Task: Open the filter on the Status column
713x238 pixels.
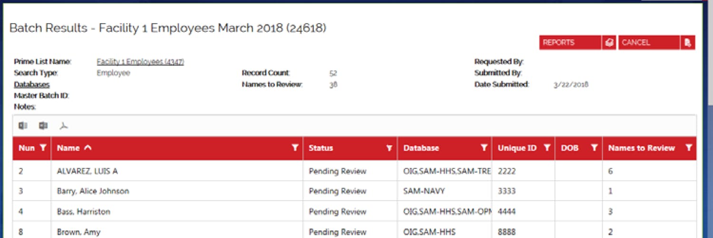Action: tap(390, 148)
